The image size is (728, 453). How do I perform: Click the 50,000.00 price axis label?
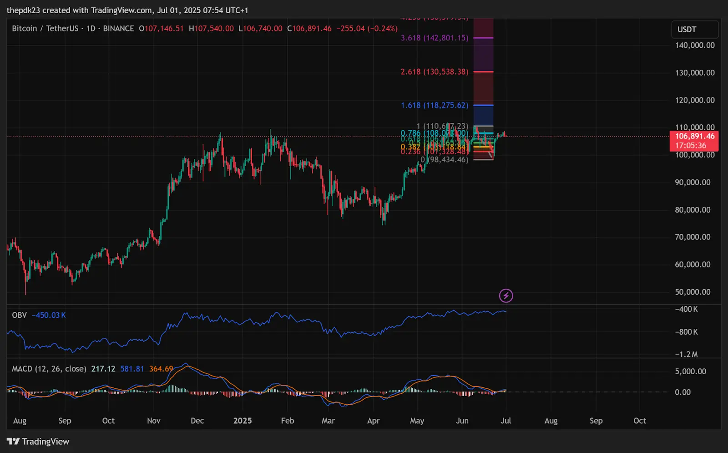693,292
